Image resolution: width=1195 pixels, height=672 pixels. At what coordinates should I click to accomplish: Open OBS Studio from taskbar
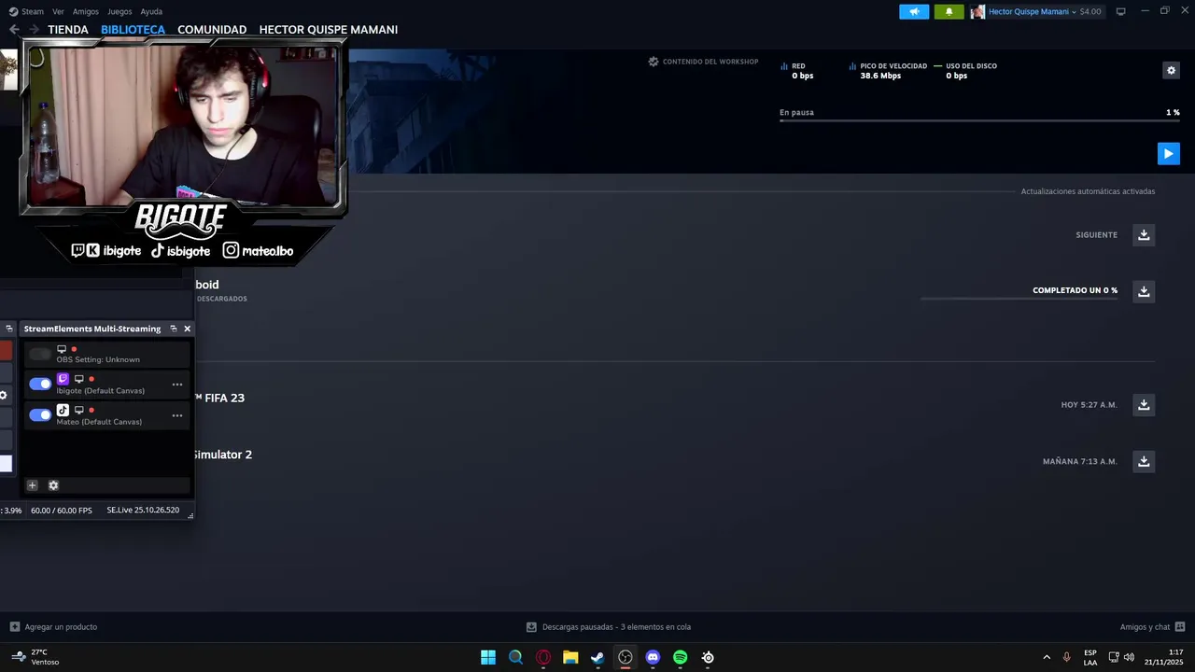pyautogui.click(x=626, y=657)
